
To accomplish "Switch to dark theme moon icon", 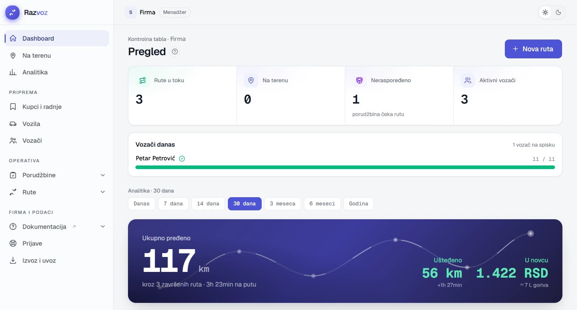I will 559,12.
